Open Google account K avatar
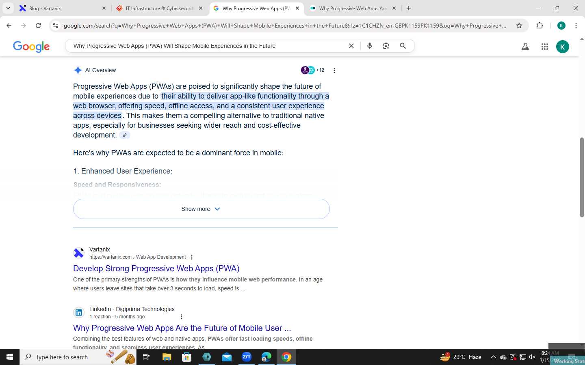 click(563, 47)
